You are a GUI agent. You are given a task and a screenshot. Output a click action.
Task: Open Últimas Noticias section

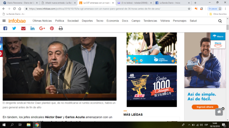point(42,21)
